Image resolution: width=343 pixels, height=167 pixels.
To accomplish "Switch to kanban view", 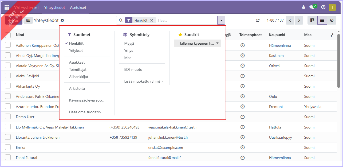I will [x=312, y=20].
